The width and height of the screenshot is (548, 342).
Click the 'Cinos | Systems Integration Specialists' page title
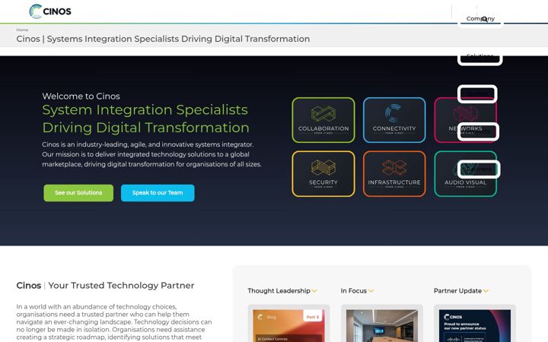pyautogui.click(x=163, y=39)
